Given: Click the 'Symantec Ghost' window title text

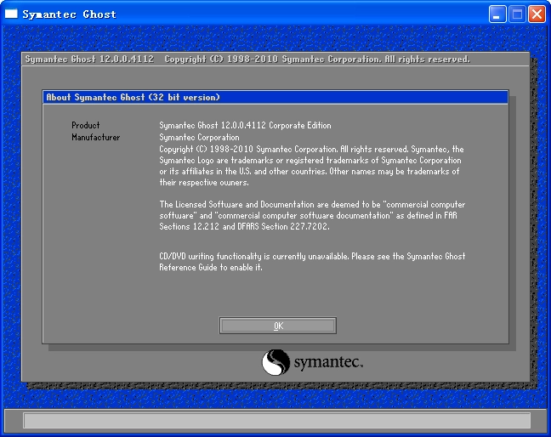Looking at the screenshot, I should click(x=69, y=14).
